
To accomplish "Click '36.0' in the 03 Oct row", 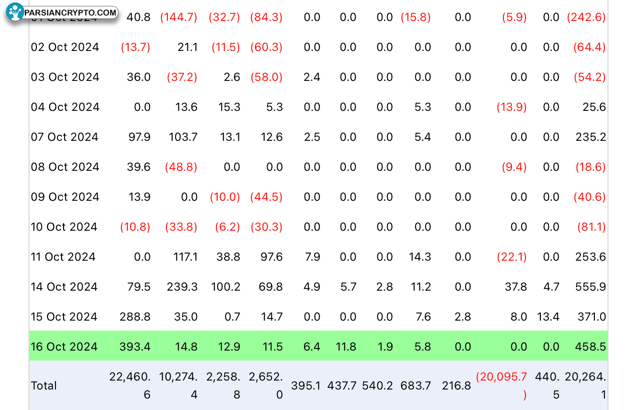I will (x=139, y=77).
